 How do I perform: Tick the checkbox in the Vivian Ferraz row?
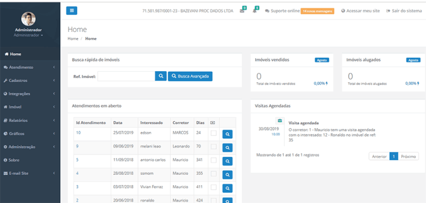[214, 187]
